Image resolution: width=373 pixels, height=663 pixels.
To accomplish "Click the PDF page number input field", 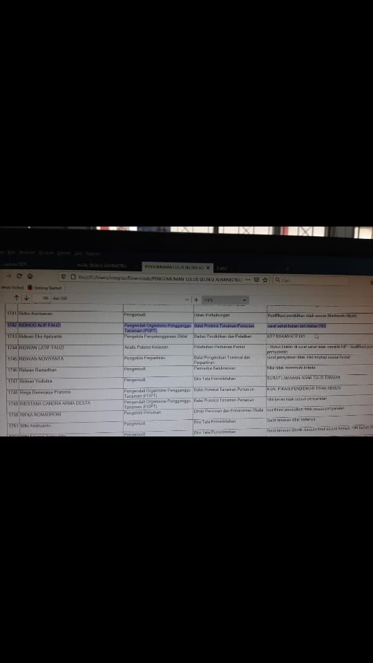I will point(41,298).
